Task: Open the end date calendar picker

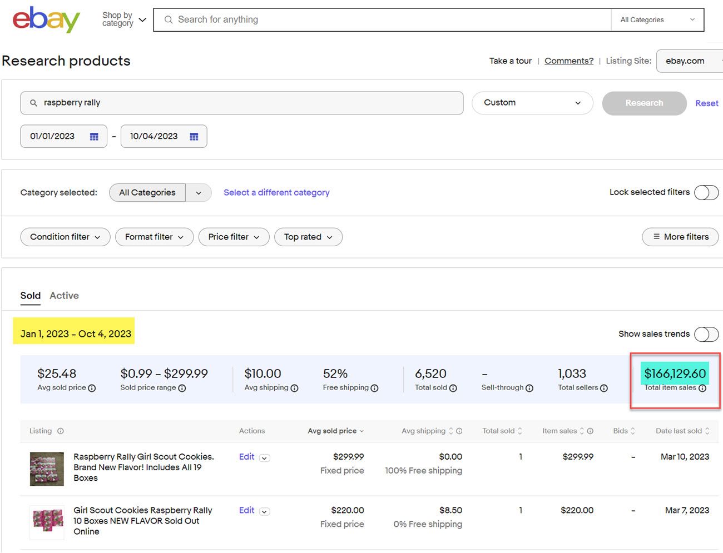Action: point(194,137)
